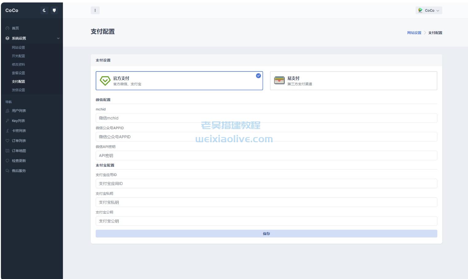This screenshot has width=468, height=279.
Task: Open 套餐设置 in the sidebar
Action: click(x=18, y=73)
